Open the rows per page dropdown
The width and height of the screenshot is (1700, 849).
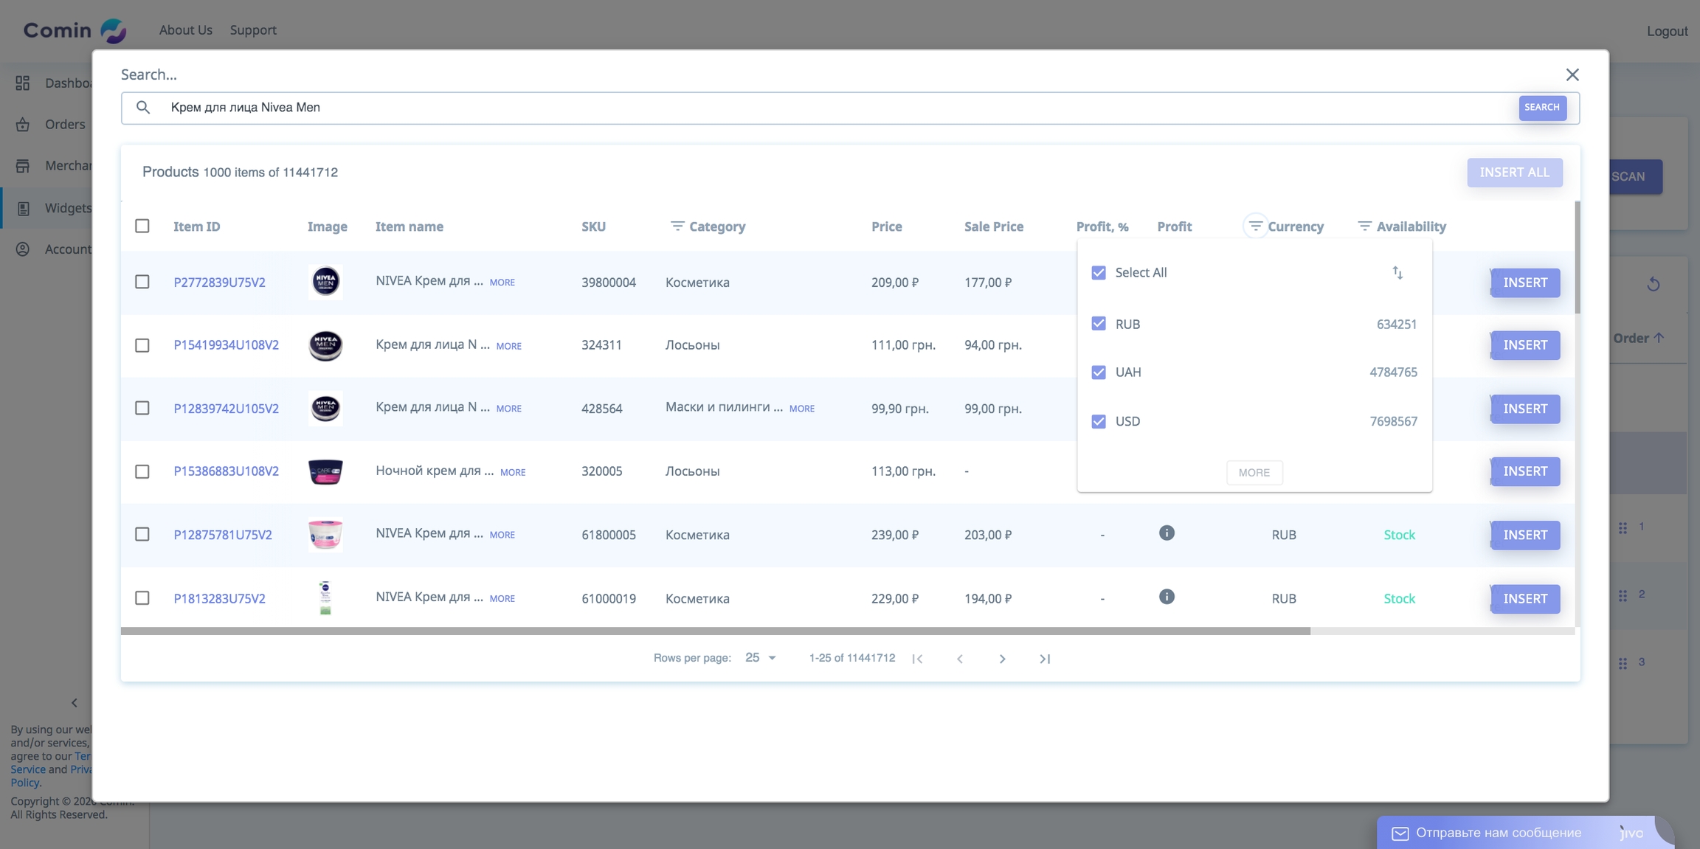pos(760,658)
